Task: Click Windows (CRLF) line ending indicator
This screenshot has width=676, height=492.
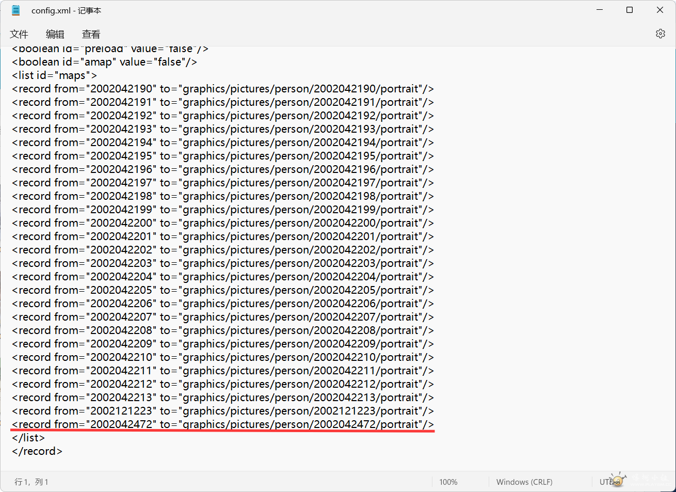Action: pos(524,482)
